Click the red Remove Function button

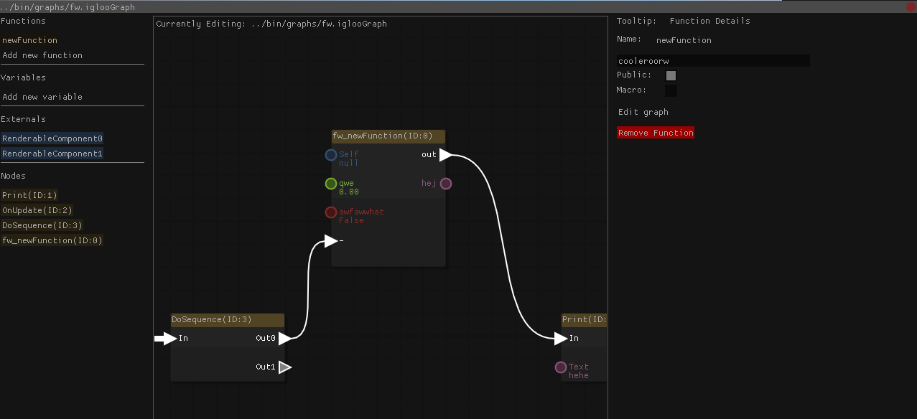[656, 133]
